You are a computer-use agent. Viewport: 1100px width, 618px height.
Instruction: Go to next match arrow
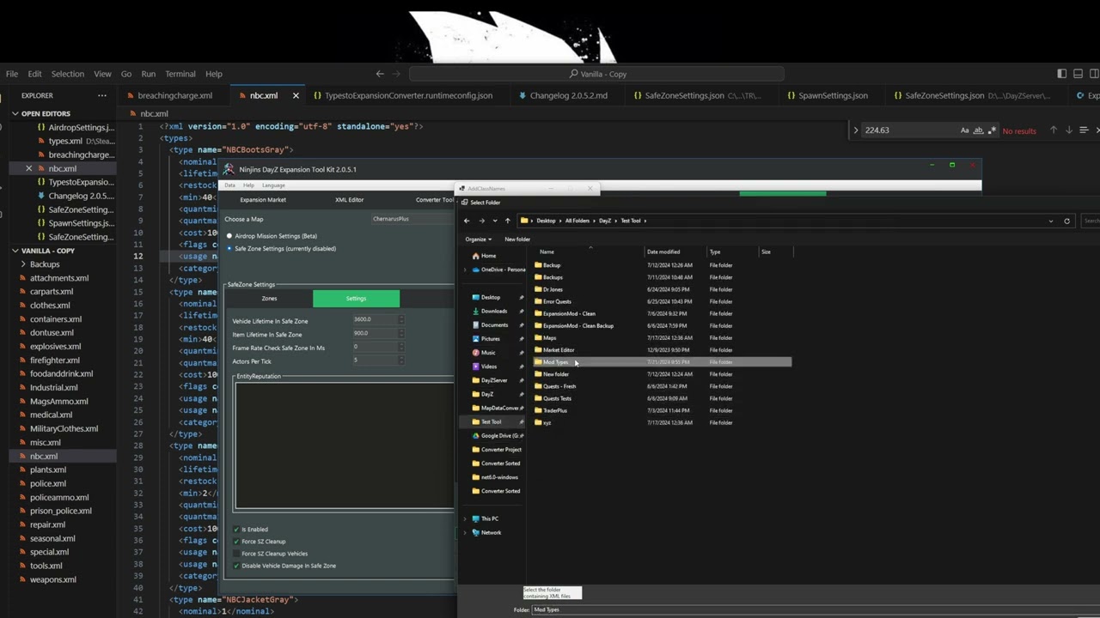(x=1068, y=130)
